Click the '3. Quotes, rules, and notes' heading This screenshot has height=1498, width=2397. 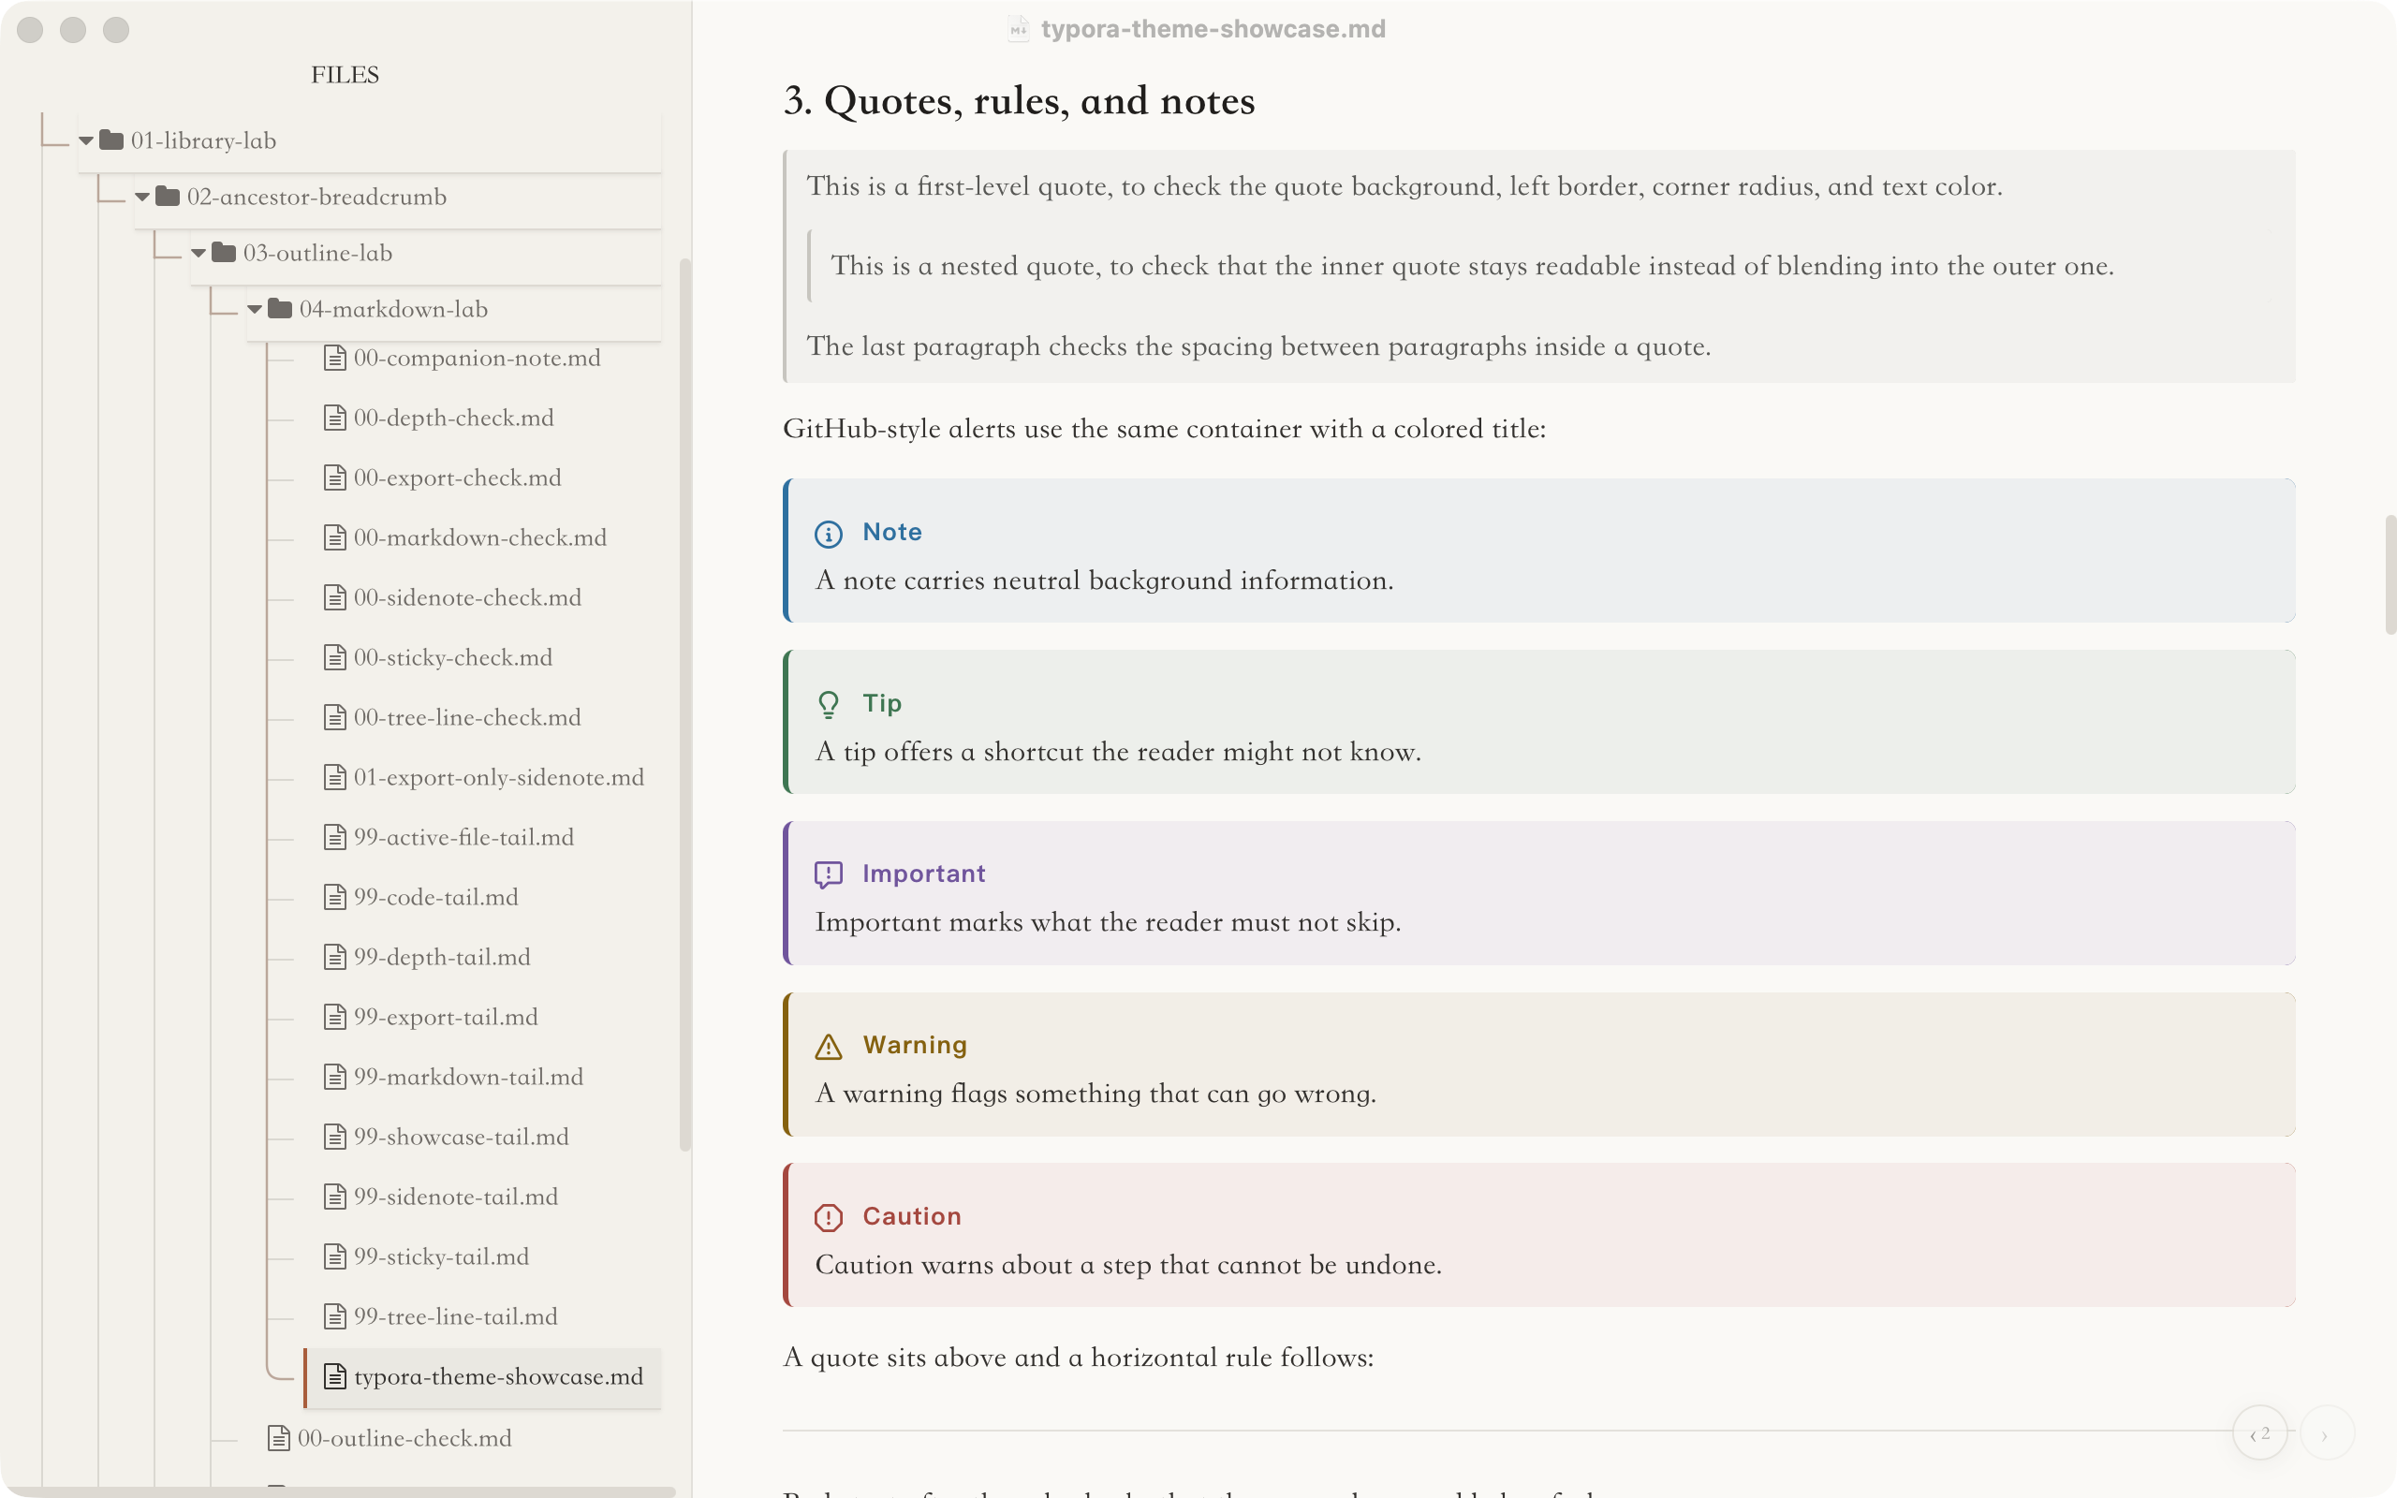point(1020,101)
